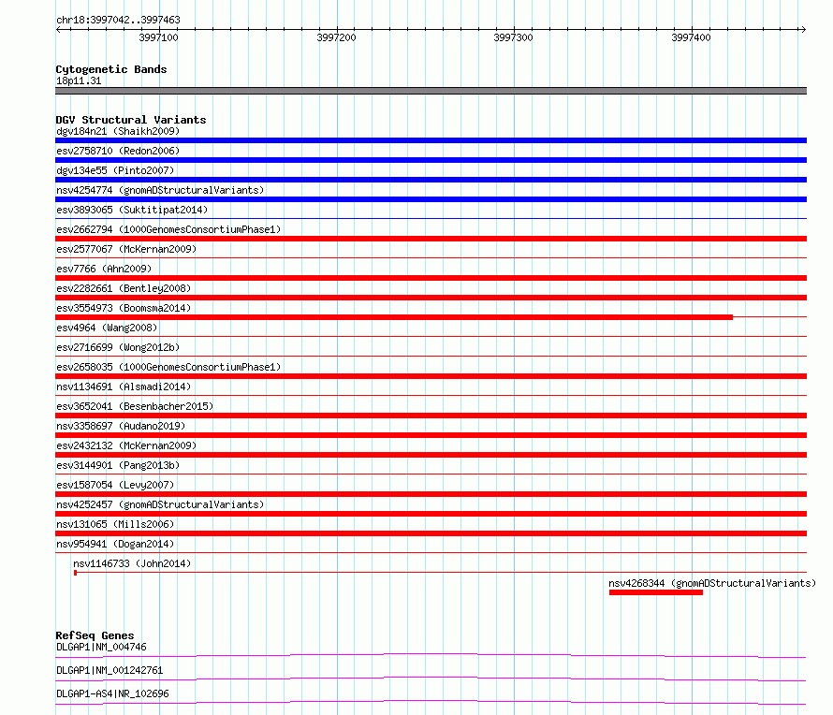Screen dimensions: 833x715
Task: Open the nsv4268344 (gnomADStructuralVariants) label
Action: [712, 583]
